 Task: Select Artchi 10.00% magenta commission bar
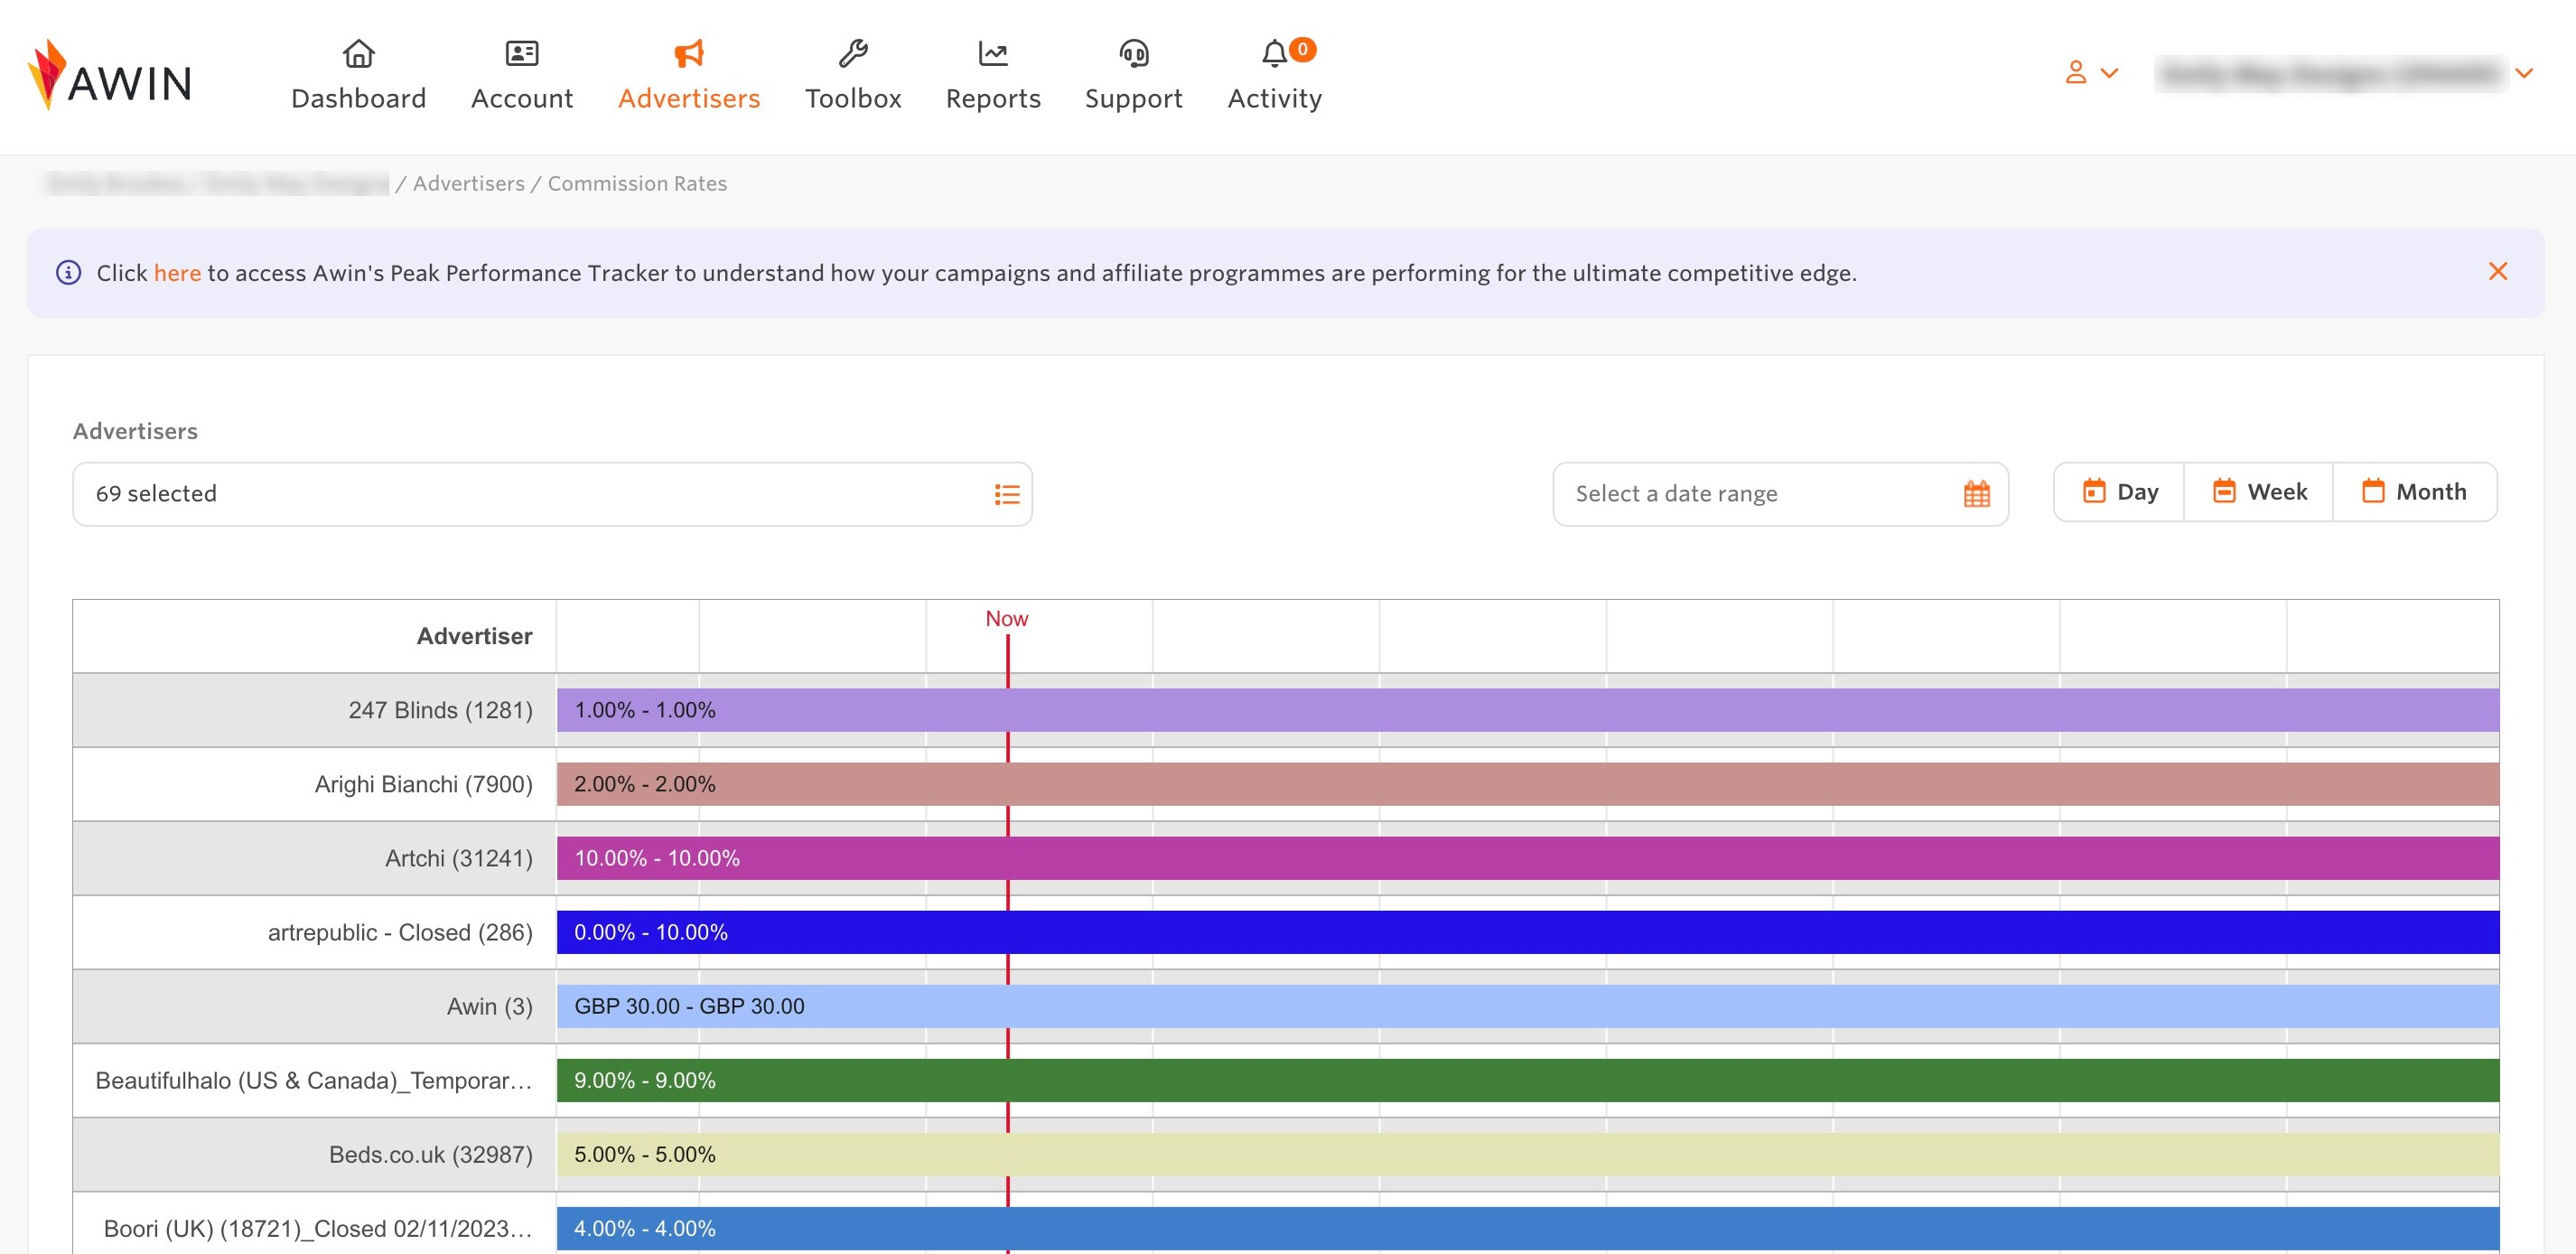1527,858
